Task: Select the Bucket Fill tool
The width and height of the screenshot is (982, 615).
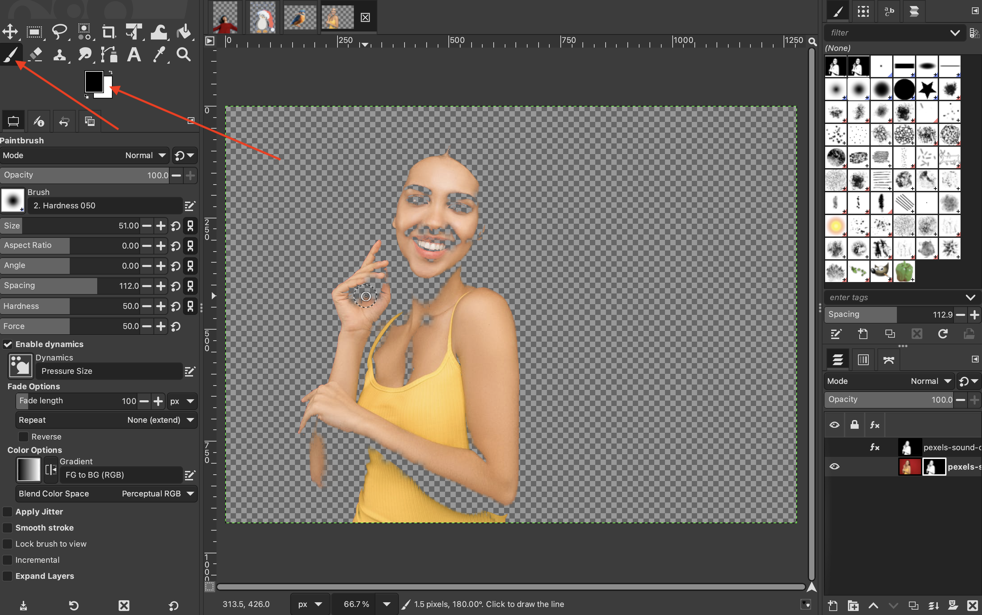Action: click(184, 32)
